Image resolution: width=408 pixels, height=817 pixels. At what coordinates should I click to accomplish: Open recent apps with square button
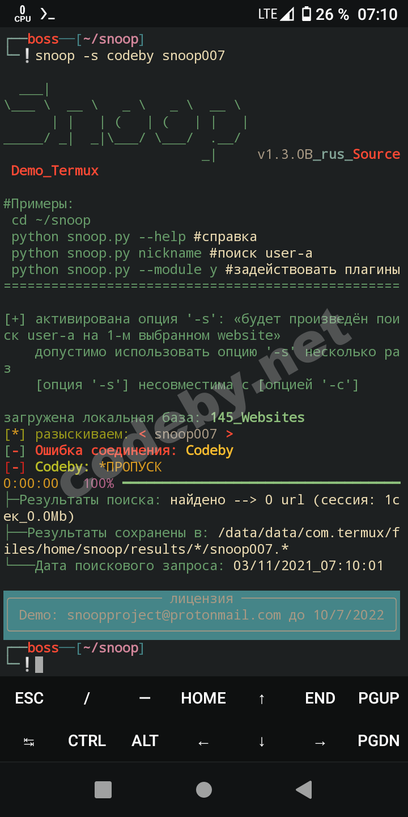[x=103, y=789]
